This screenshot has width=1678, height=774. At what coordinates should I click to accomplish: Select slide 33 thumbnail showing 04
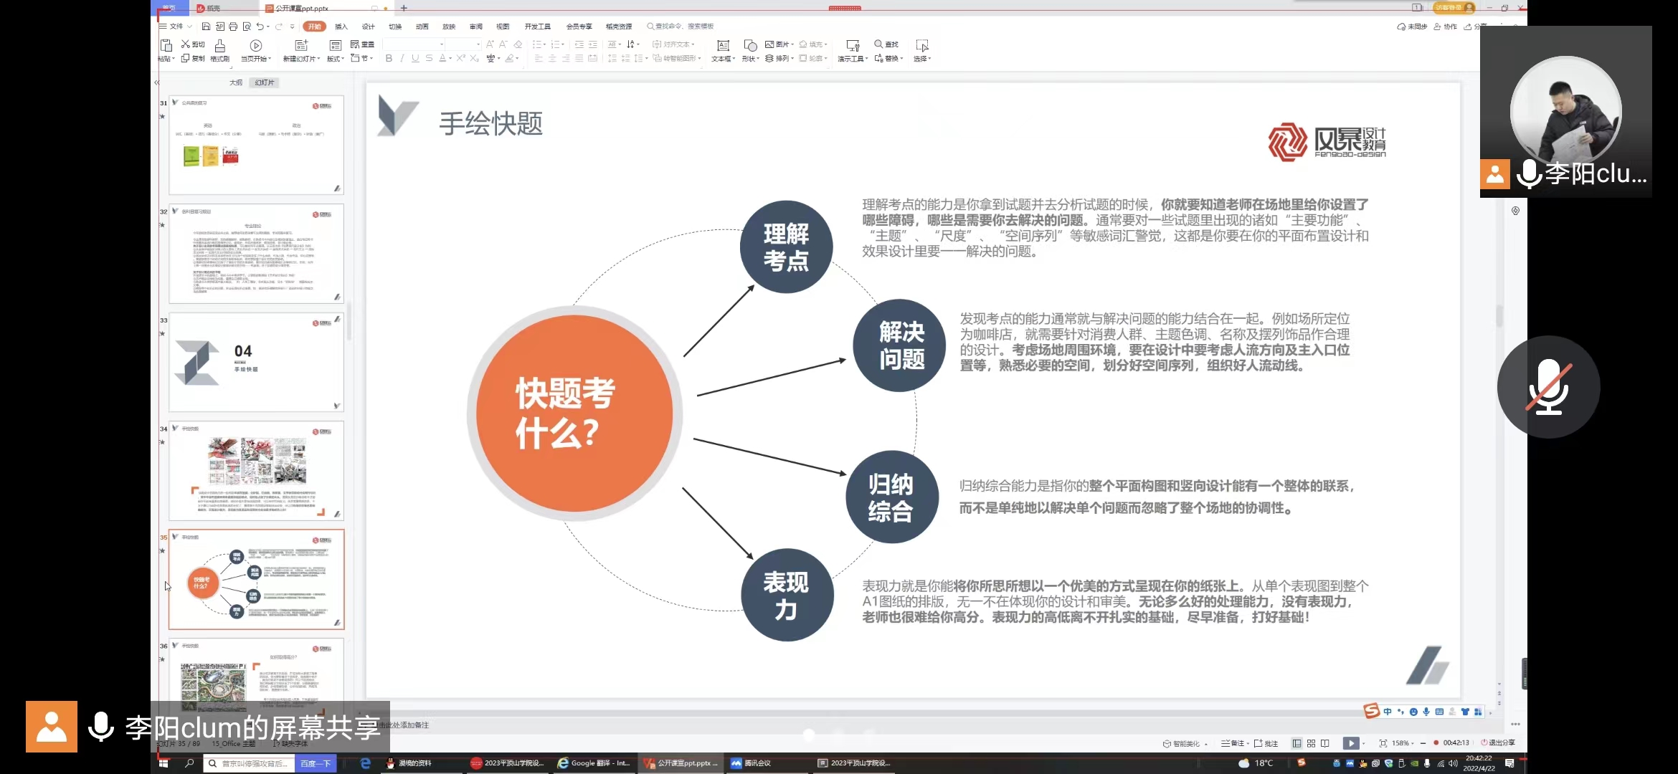[x=256, y=362]
